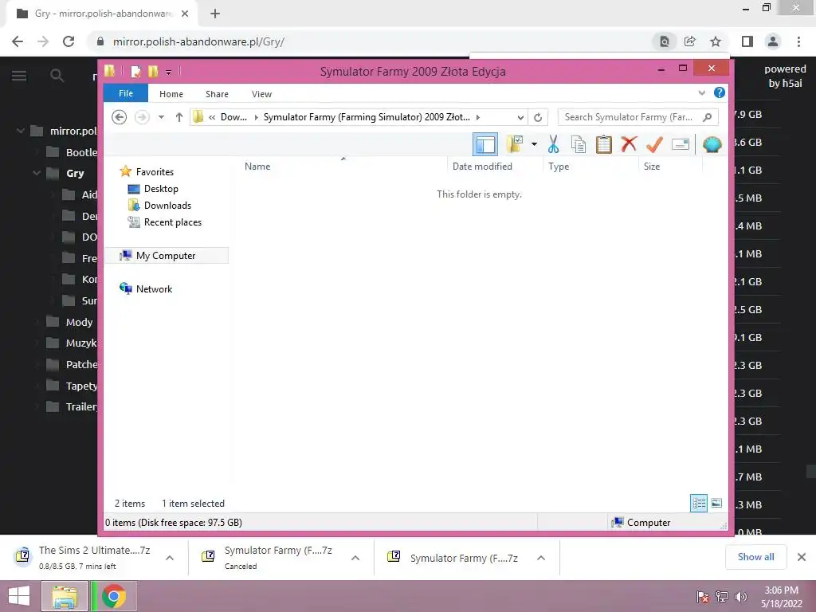Switch to the Share ribbon tab
This screenshot has height=612, width=816.
tap(217, 94)
